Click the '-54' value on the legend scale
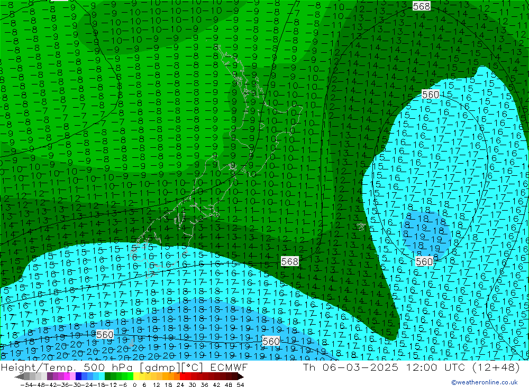The width and height of the screenshot is (529, 387). pyautogui.click(x=25, y=384)
